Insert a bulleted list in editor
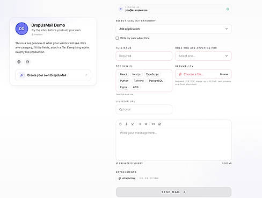Screen dimensions: 262x198 point(140,124)
